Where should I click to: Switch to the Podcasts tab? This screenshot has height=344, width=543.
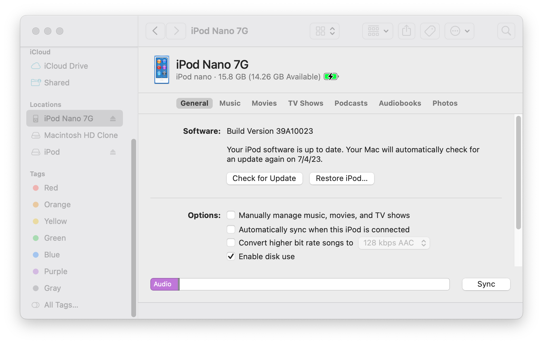(x=351, y=103)
